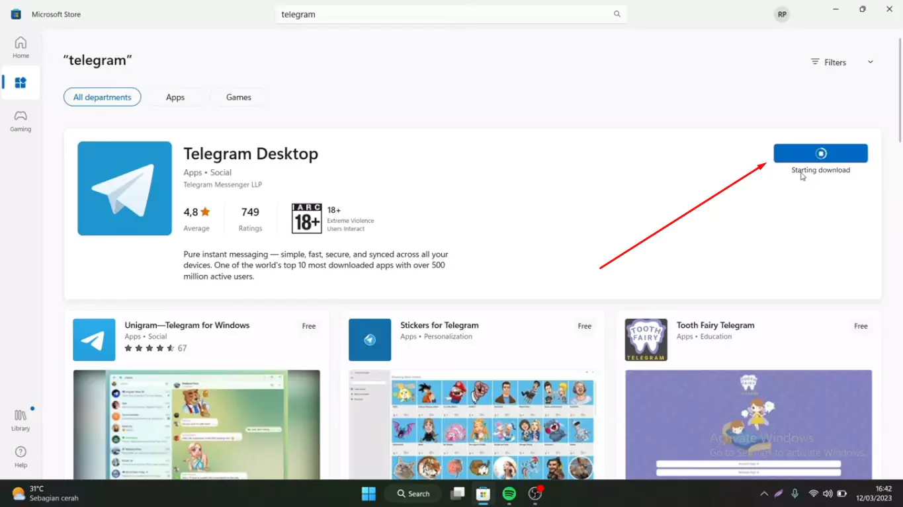Open the Wi-Fi network tray icon
The height and width of the screenshot is (507, 903).
point(813,494)
